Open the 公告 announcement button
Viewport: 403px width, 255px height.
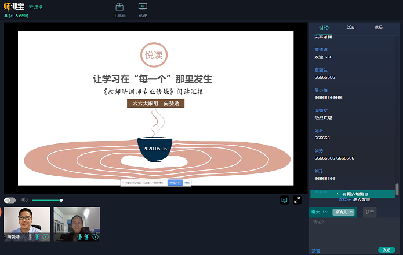tap(369, 212)
